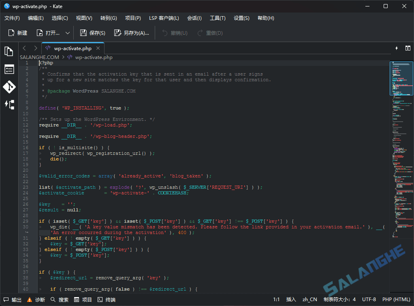Go to the previous tab arrow
414x306 pixels.
pos(24,48)
